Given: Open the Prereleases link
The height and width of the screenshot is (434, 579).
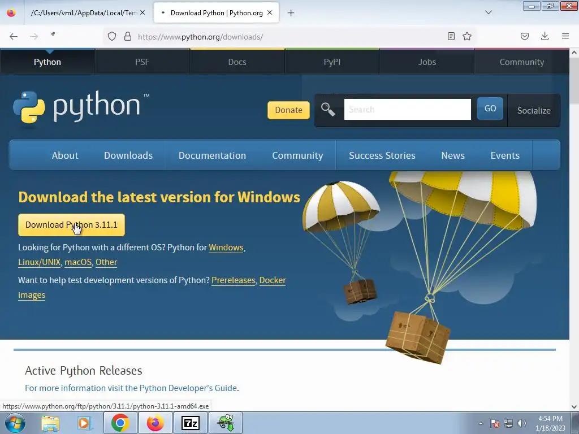Looking at the screenshot, I should [x=234, y=280].
